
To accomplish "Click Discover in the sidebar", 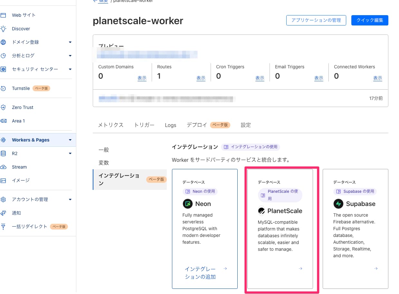I will pyautogui.click(x=21, y=28).
